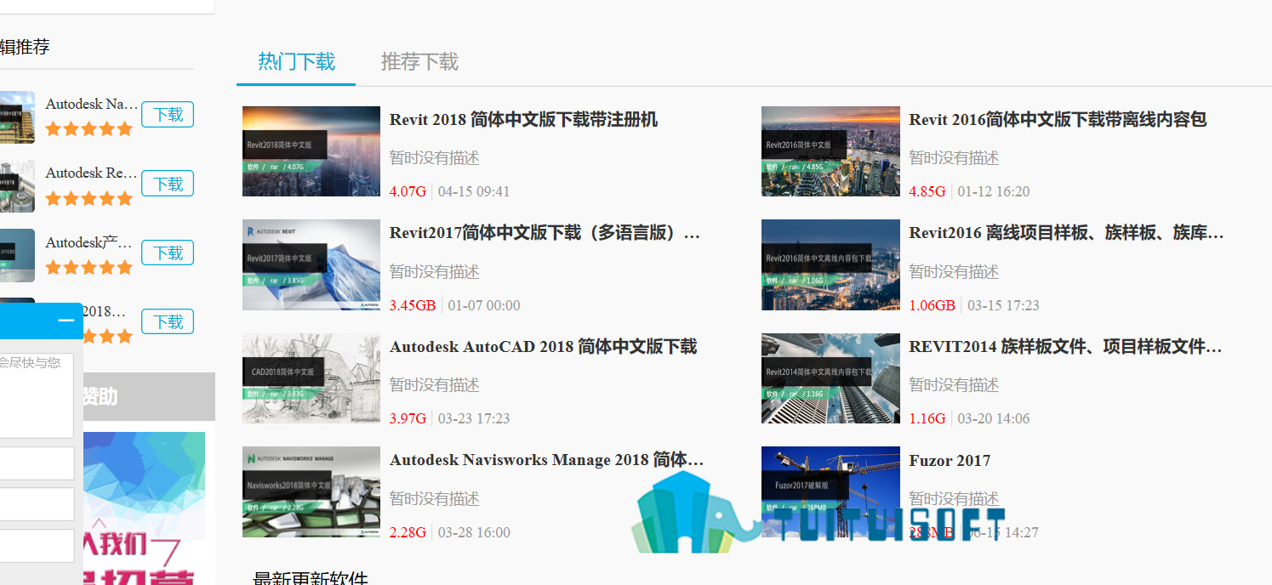Click timestamp 03-28 16:00
Image resolution: width=1272 pixels, height=585 pixels.
[x=475, y=532]
